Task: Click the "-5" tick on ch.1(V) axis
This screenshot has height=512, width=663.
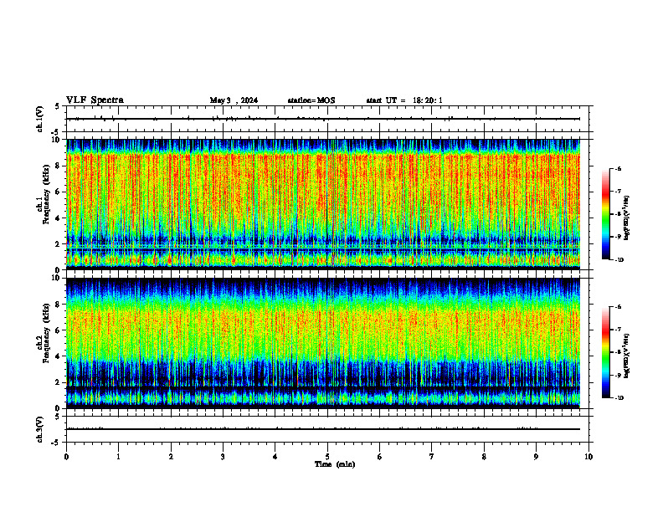Action: click(57, 132)
